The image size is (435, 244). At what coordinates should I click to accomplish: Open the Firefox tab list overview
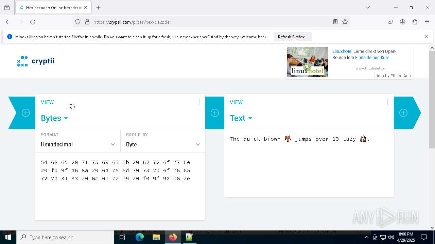point(7,7)
